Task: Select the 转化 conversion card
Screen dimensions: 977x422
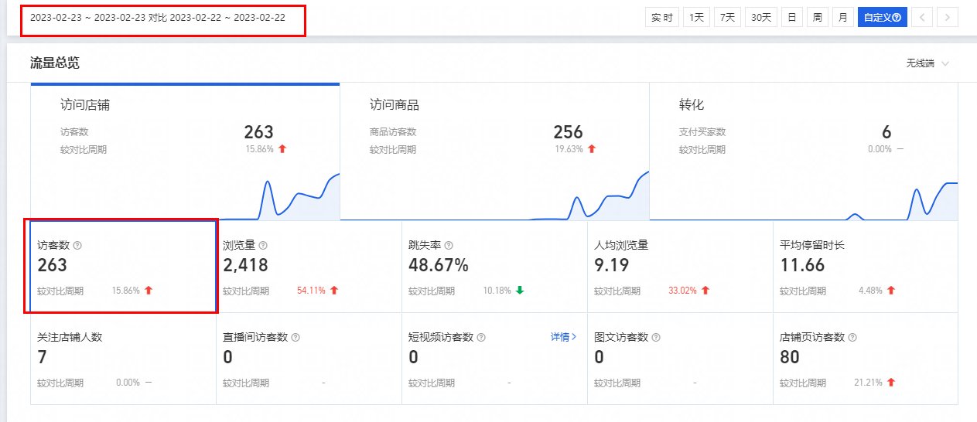Action: coord(803,151)
